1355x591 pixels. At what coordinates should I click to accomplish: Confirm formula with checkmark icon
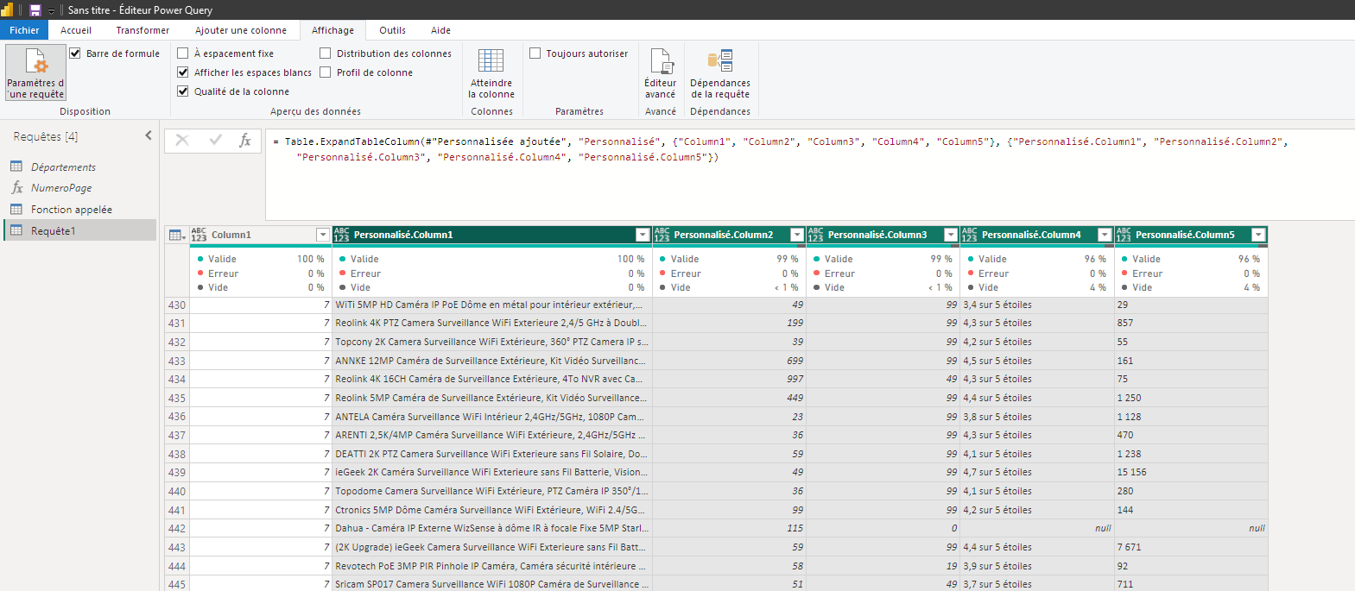[215, 140]
